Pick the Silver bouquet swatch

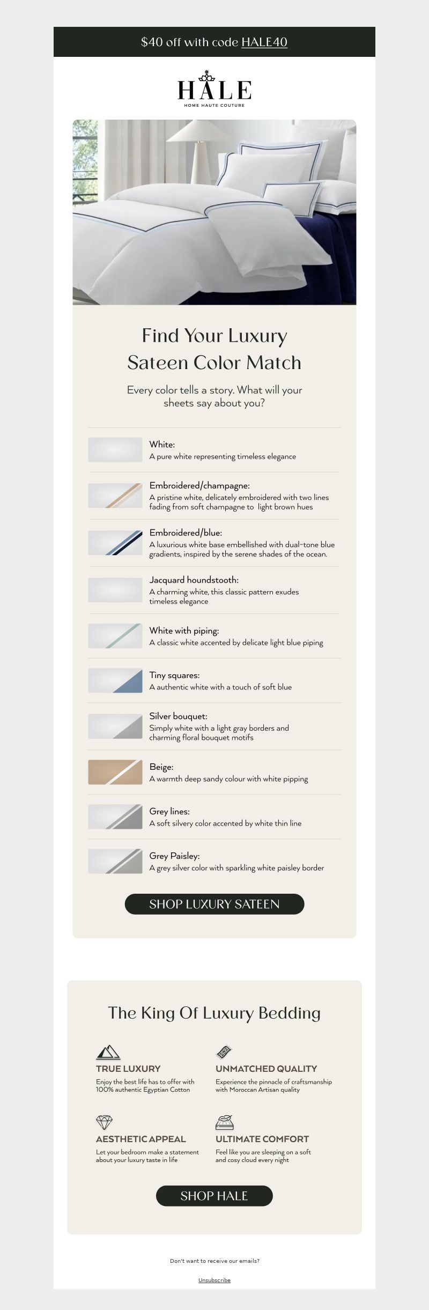115,726
